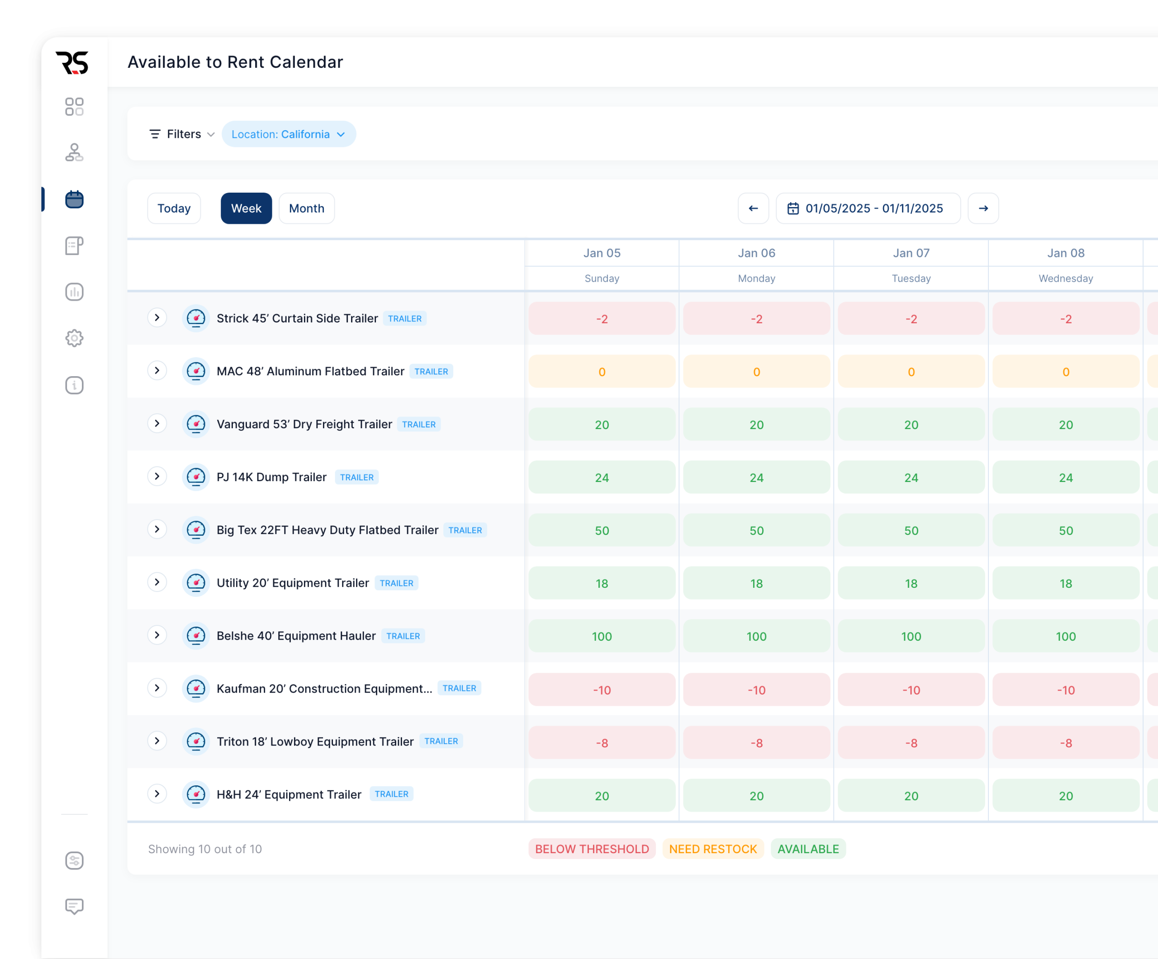The height and width of the screenshot is (959, 1158).
Task: Click the Big Tex 22FT Flatbed gauge icon
Action: [196, 529]
